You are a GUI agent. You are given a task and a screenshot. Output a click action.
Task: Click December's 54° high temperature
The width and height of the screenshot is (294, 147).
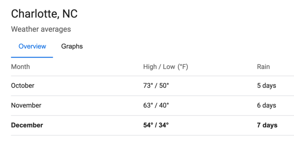pyautogui.click(x=148, y=125)
